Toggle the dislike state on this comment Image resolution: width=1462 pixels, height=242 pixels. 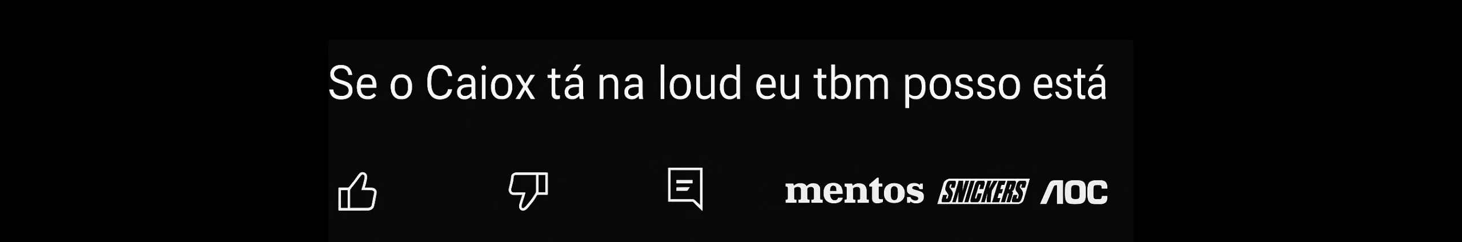[x=528, y=191]
